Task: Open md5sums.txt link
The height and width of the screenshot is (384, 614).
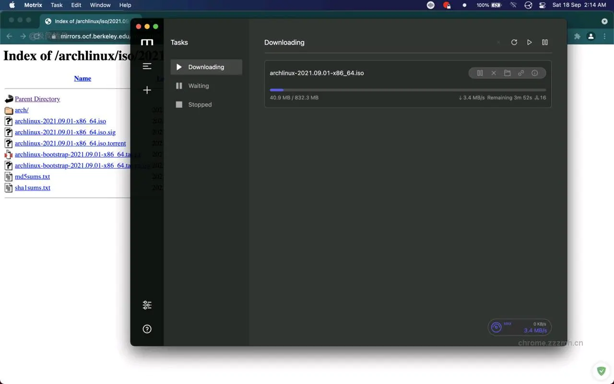Action: point(32,177)
